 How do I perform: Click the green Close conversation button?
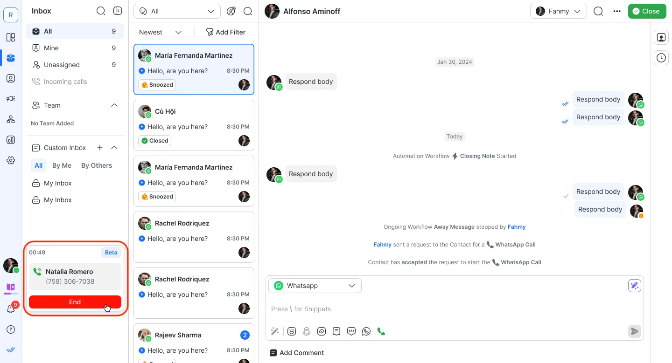[646, 11]
